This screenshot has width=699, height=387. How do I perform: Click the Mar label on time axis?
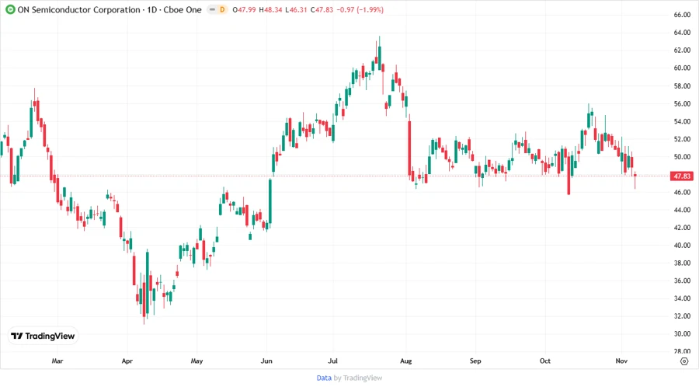(x=57, y=361)
